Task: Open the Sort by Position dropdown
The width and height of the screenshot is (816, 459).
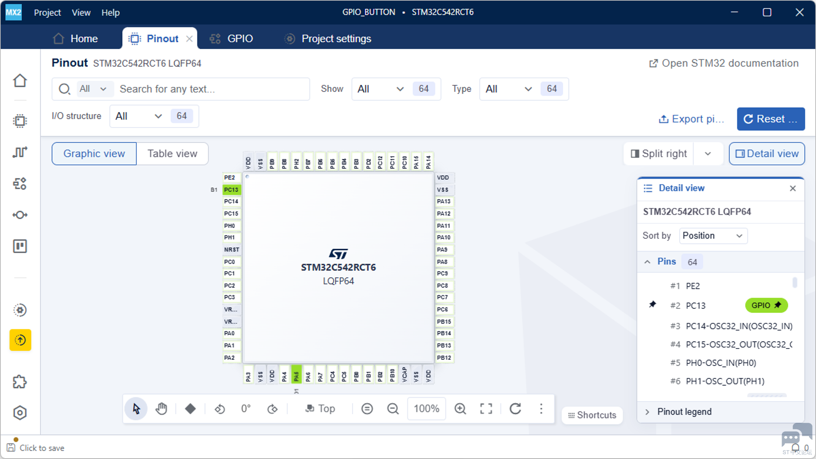Action: pos(713,236)
